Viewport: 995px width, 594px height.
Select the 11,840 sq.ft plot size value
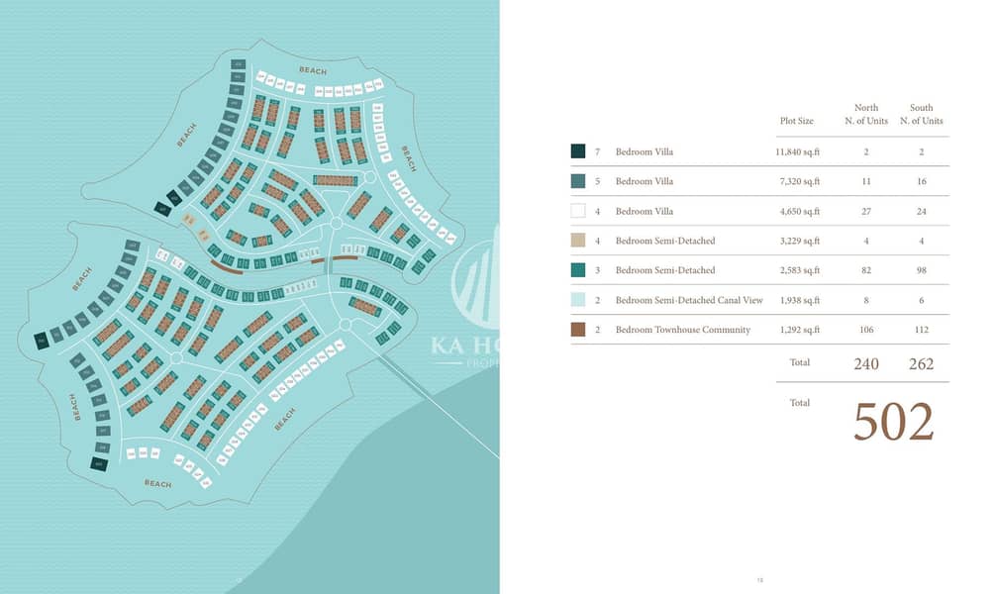[797, 151]
